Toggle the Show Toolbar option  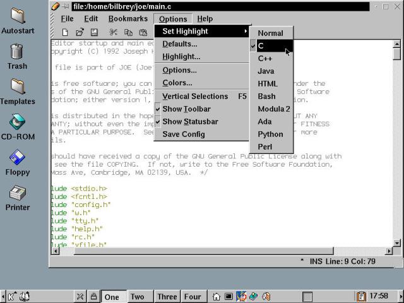click(186, 109)
